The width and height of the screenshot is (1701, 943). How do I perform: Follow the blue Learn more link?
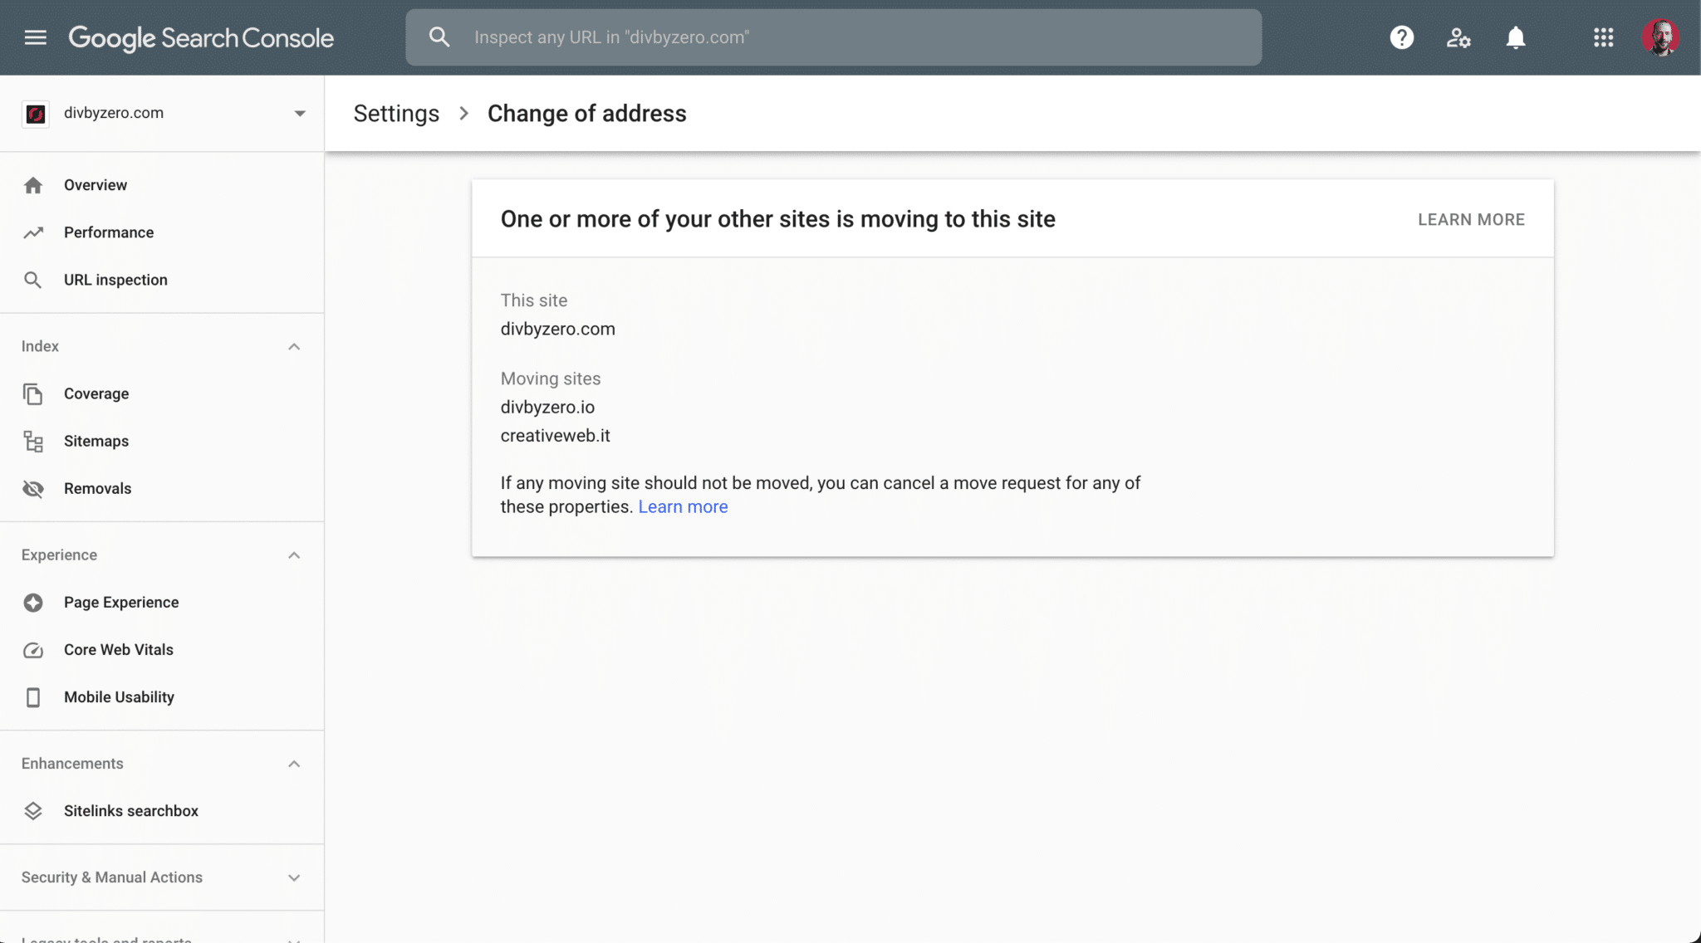pos(683,506)
